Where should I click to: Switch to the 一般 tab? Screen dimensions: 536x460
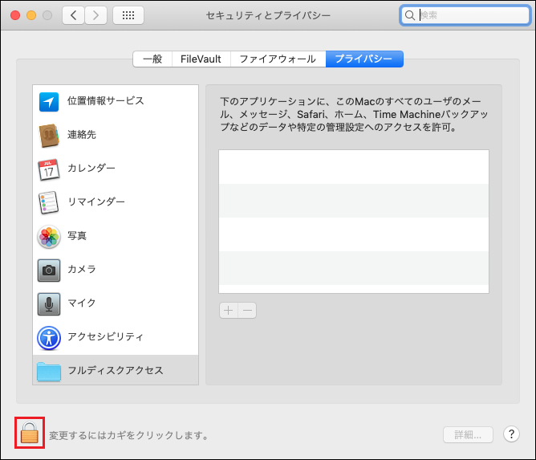tap(152, 59)
